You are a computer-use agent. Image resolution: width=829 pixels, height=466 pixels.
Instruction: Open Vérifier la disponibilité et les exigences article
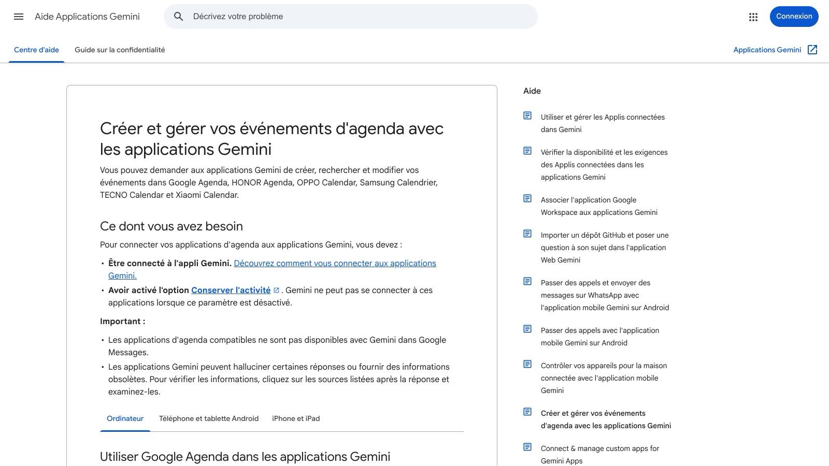(x=604, y=165)
